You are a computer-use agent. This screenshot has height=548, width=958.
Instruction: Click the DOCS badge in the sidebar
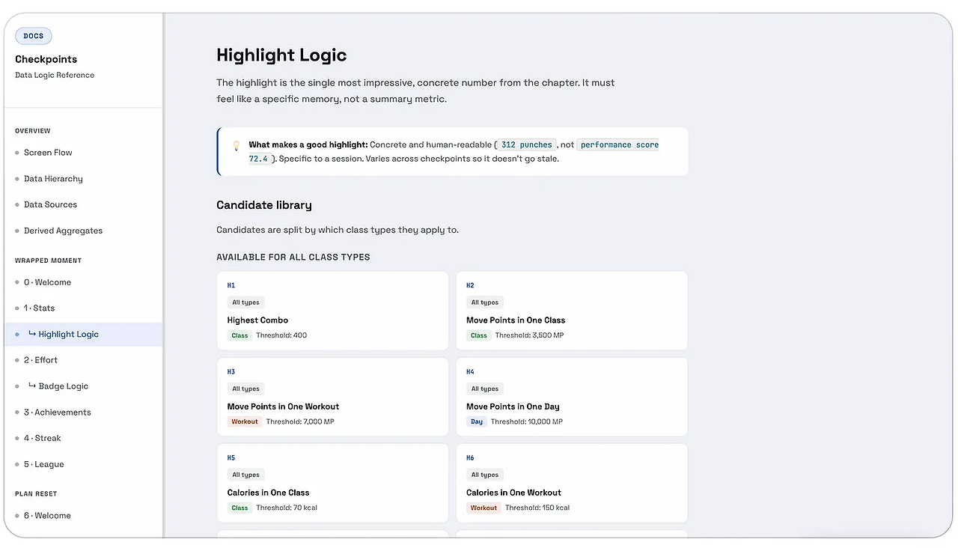(x=34, y=36)
